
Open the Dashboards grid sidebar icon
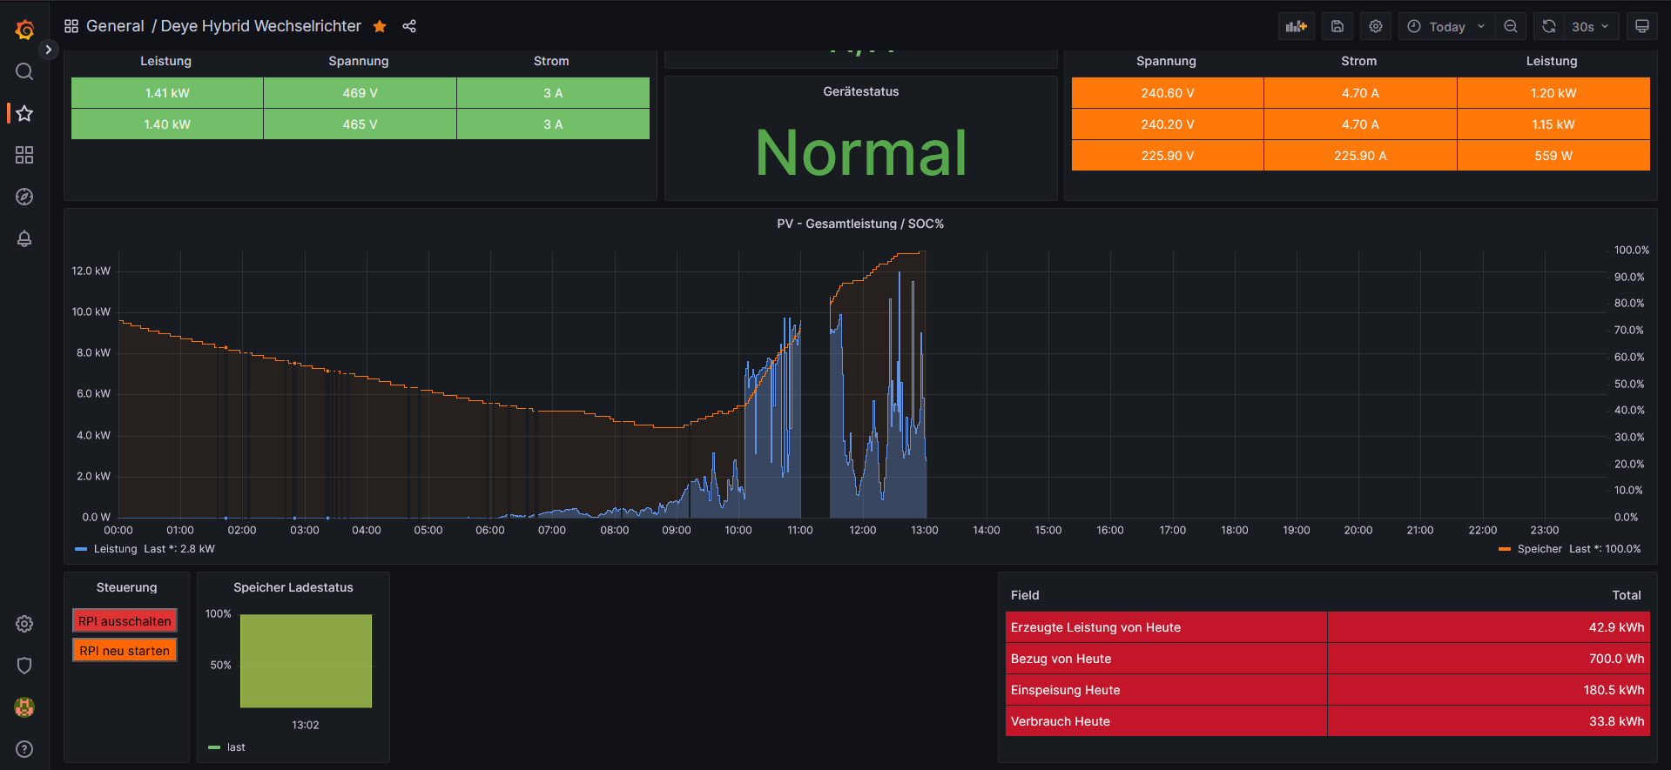click(24, 155)
